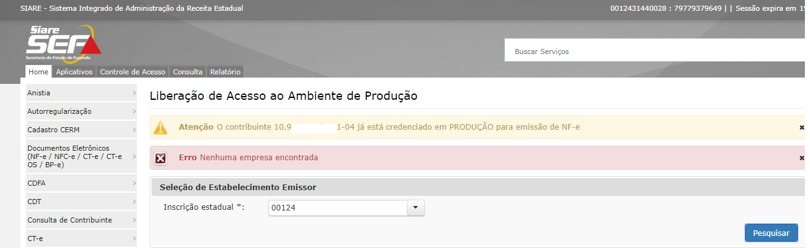Screen dimensions: 810x248
Task: Switch to the Aplicativos tab
Action: pyautogui.click(x=74, y=72)
